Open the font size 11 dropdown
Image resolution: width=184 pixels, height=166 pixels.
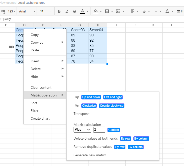tap(46, 11)
